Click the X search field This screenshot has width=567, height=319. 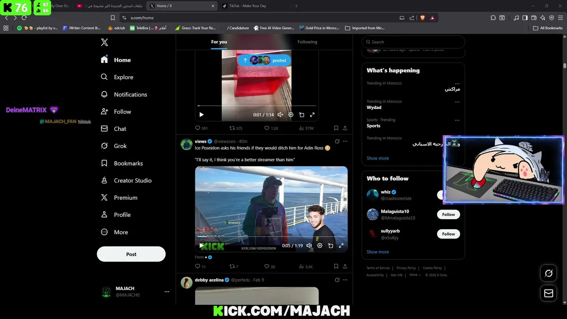[413, 42]
